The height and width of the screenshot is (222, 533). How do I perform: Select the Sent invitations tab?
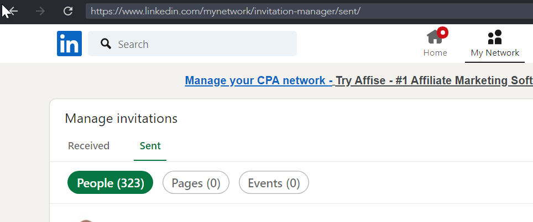click(150, 146)
